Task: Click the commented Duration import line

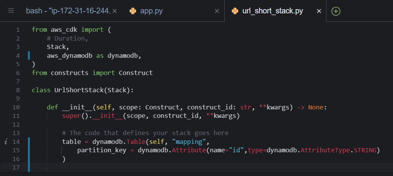Action: 67,38
